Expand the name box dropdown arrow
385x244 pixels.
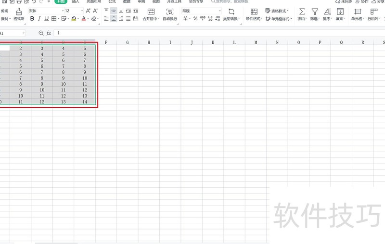click(x=24, y=33)
